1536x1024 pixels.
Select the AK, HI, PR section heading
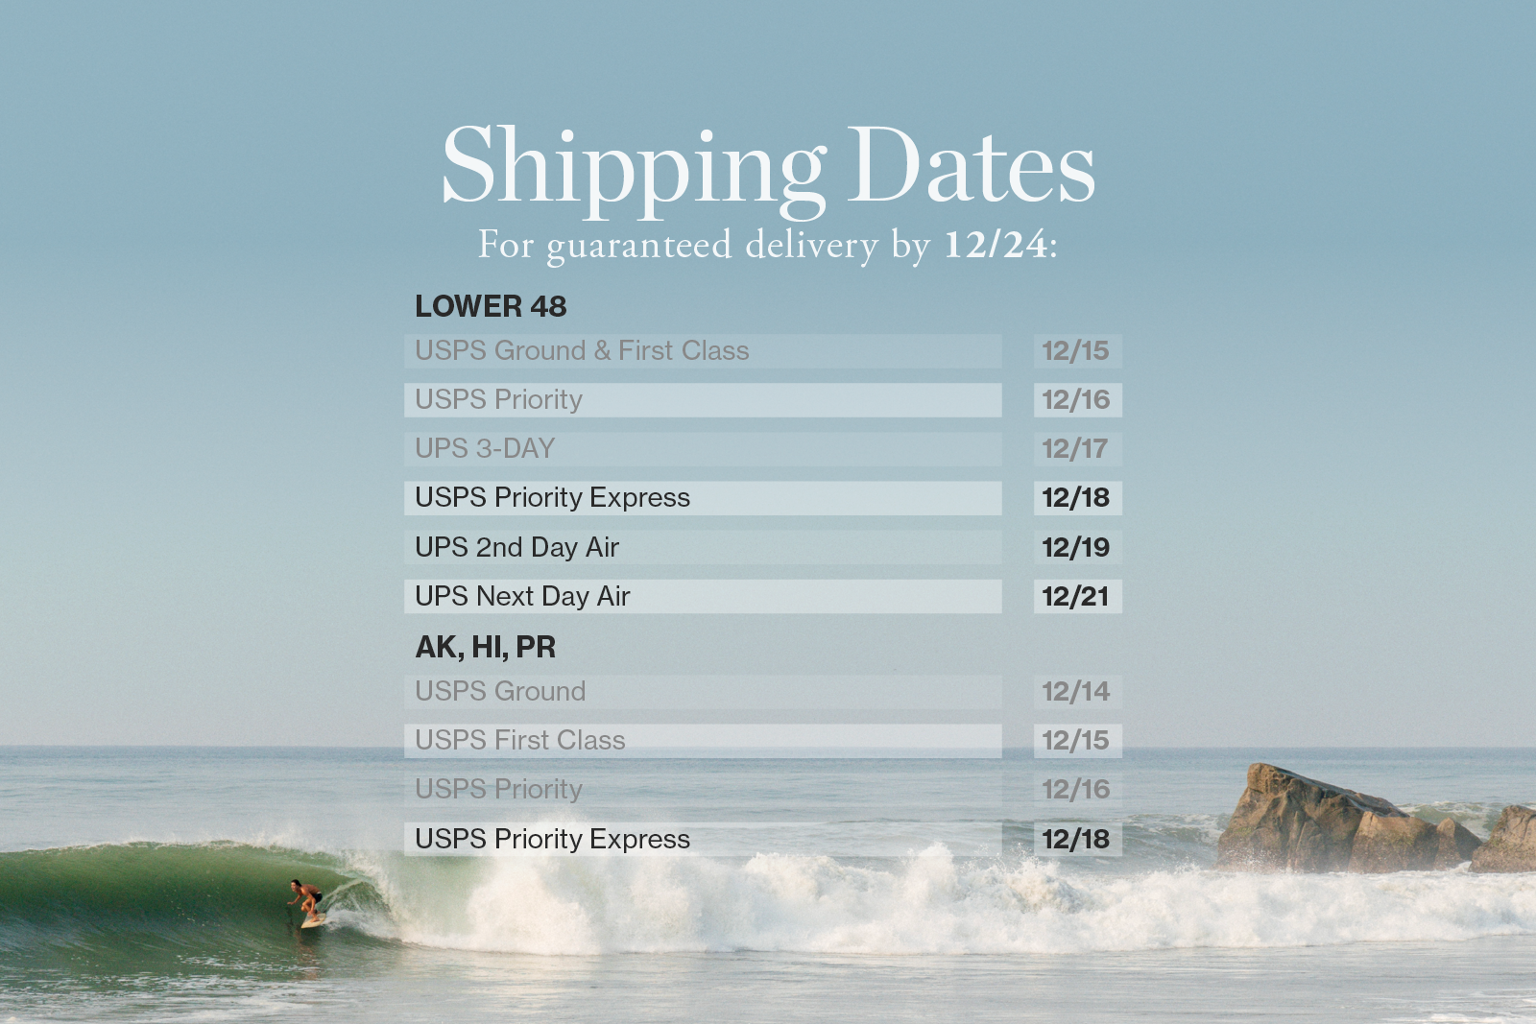tap(485, 648)
